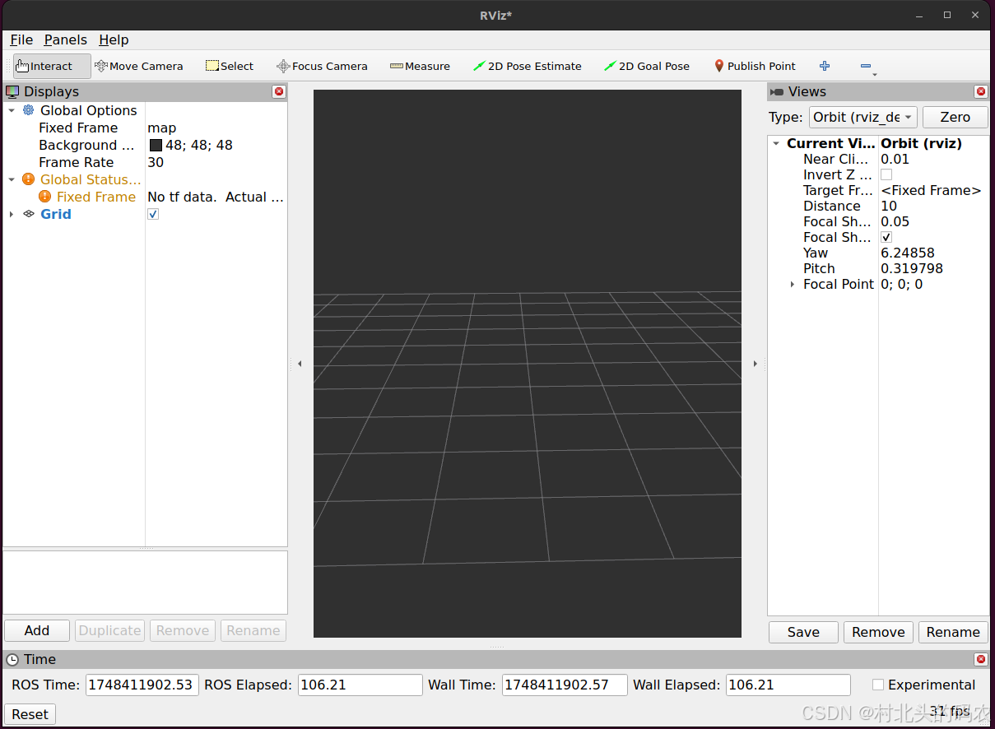
Task: Toggle the Grid display checkbox
Action: pyautogui.click(x=153, y=214)
